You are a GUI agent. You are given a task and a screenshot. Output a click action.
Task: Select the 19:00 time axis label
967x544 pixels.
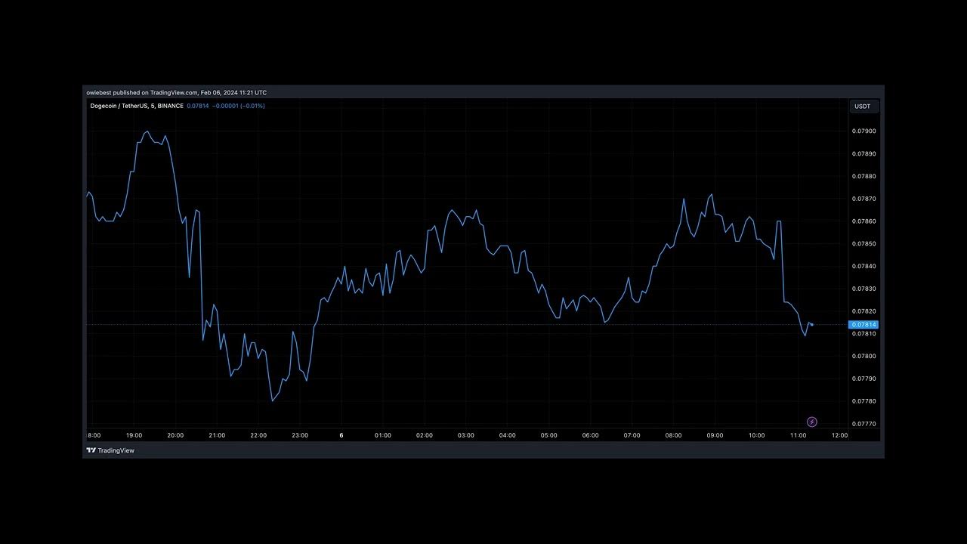coord(134,436)
